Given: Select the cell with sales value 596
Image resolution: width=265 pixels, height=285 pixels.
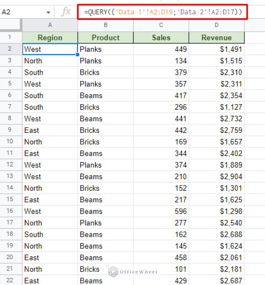Looking at the screenshot, I should click(x=161, y=211).
